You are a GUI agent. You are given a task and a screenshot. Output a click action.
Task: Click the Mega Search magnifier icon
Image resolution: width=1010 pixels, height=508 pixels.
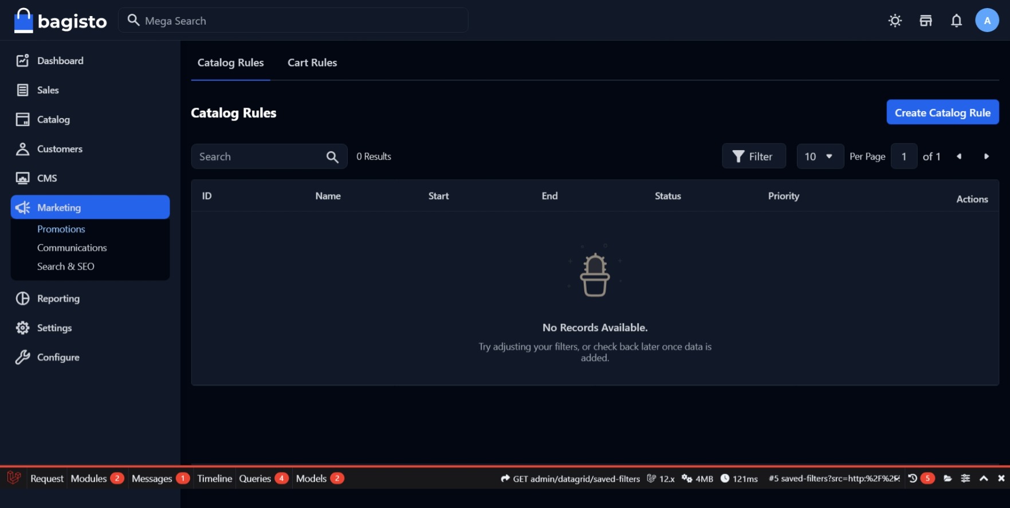click(133, 20)
